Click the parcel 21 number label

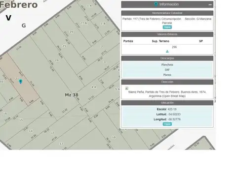point(17,79)
